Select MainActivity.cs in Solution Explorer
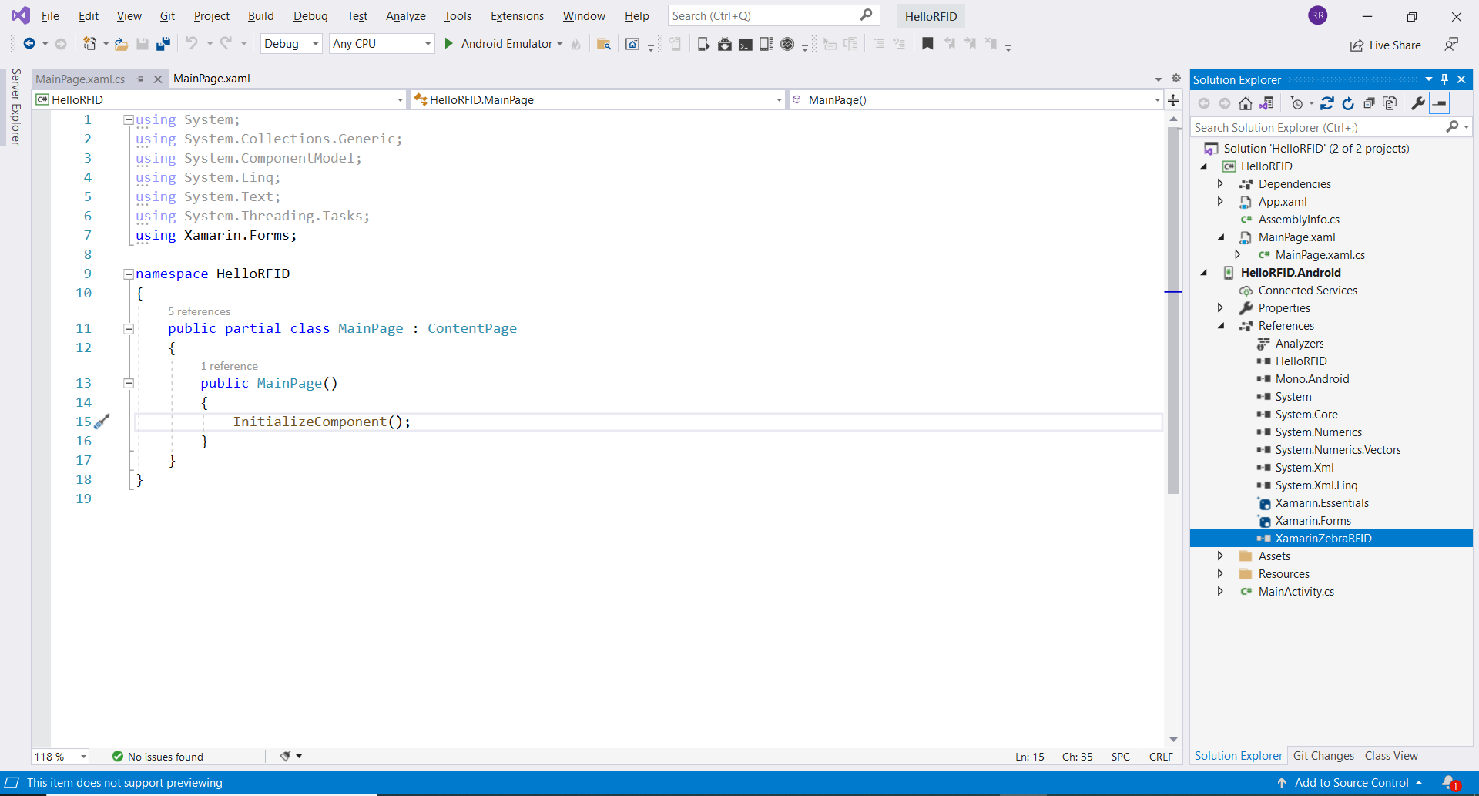The width and height of the screenshot is (1479, 796). coord(1296,592)
